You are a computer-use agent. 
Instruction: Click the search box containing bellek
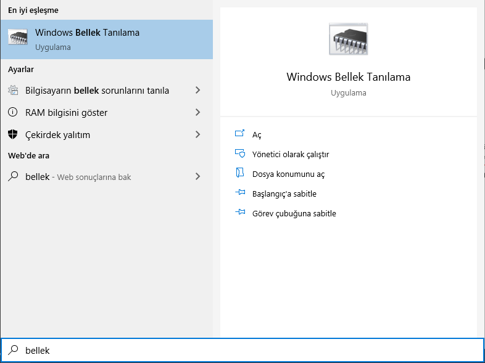(243, 350)
